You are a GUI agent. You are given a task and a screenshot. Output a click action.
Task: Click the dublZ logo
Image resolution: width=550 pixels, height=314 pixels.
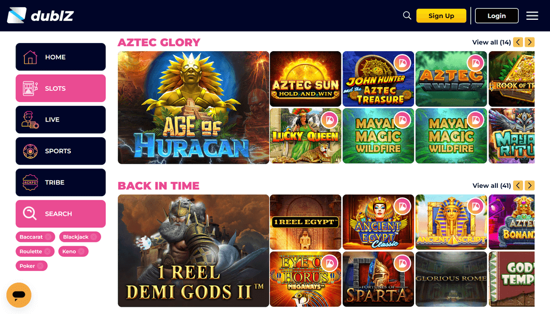click(40, 15)
